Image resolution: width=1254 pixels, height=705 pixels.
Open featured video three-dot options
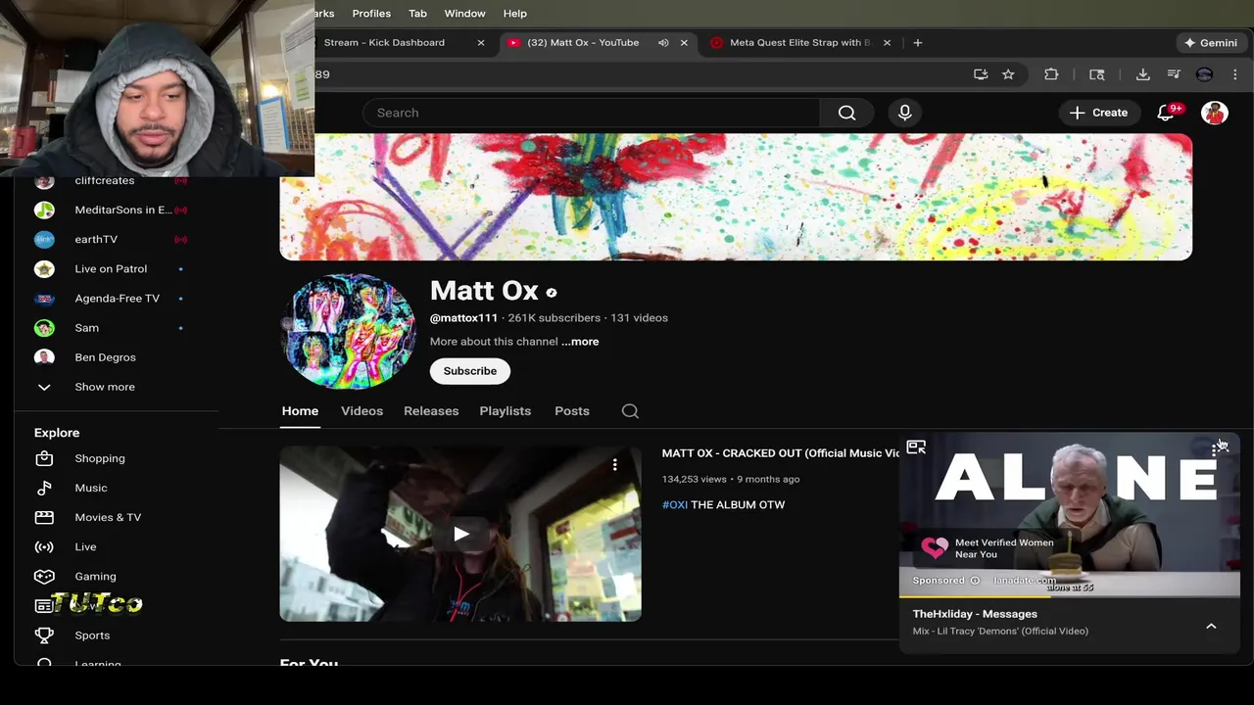coord(614,465)
